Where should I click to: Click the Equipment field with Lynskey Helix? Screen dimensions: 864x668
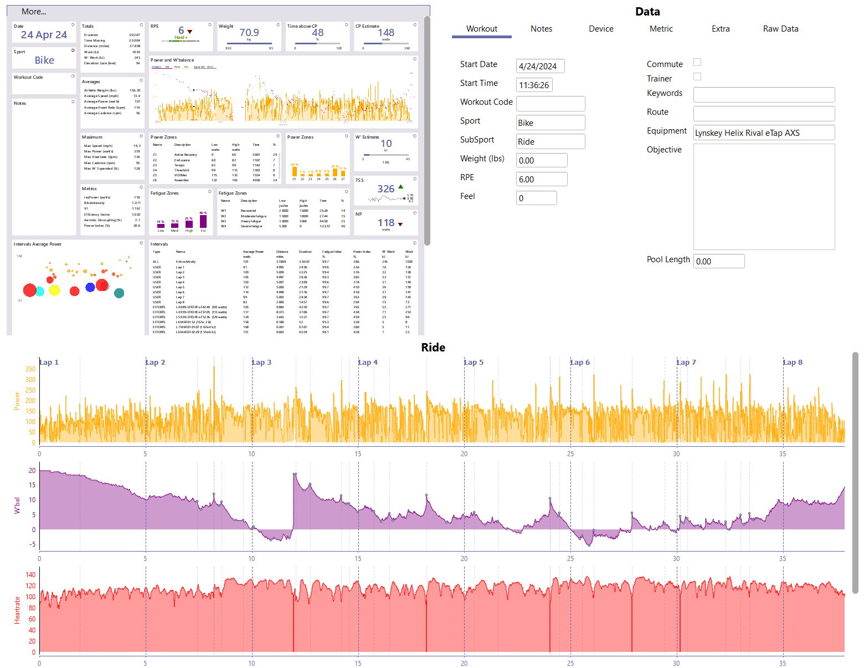764,132
